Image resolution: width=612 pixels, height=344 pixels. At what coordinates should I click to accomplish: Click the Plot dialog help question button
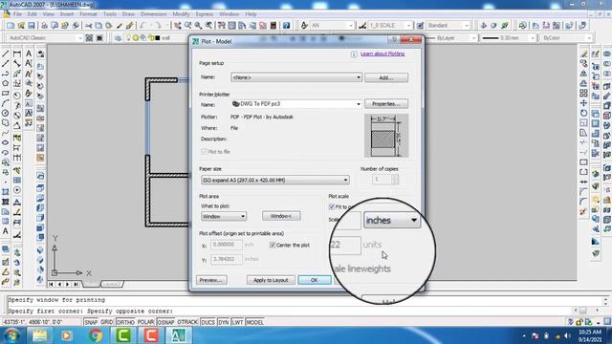(x=394, y=40)
